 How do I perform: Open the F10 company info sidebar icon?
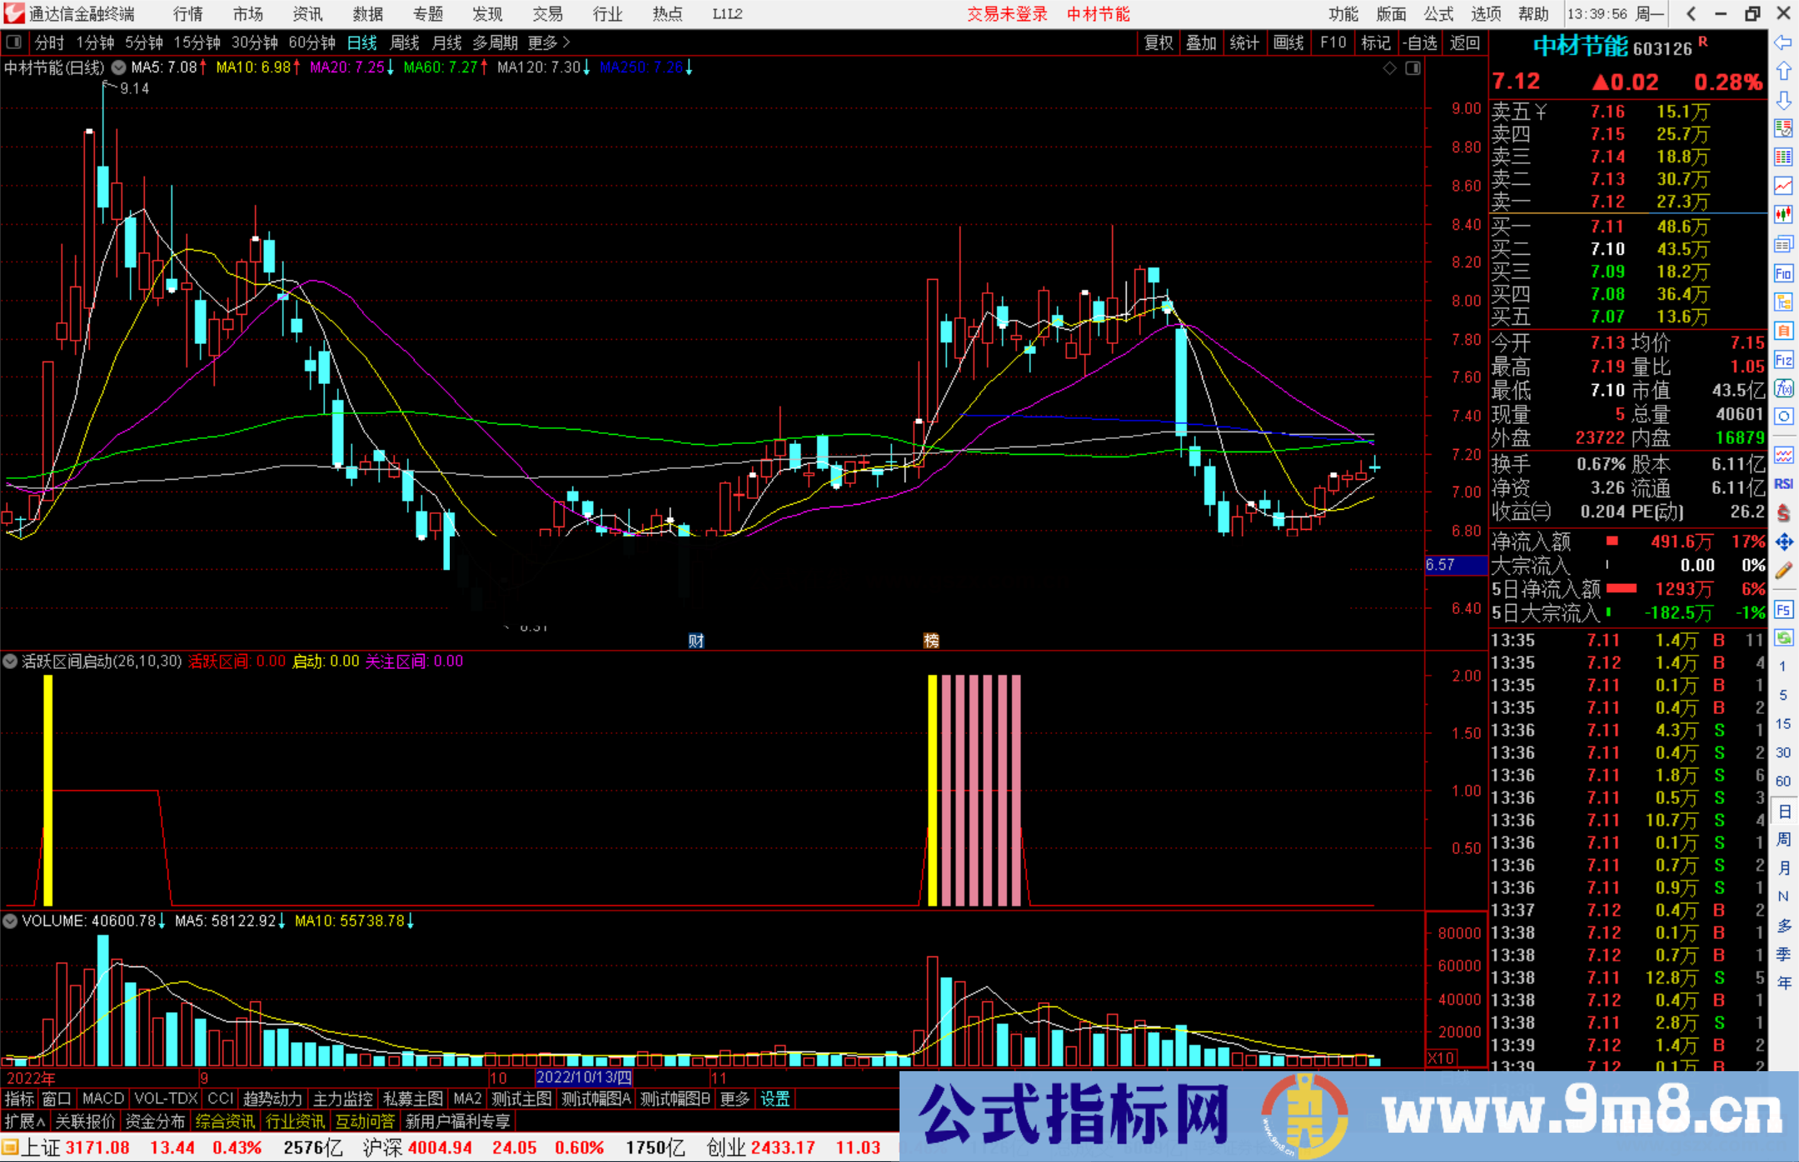coord(1783,273)
